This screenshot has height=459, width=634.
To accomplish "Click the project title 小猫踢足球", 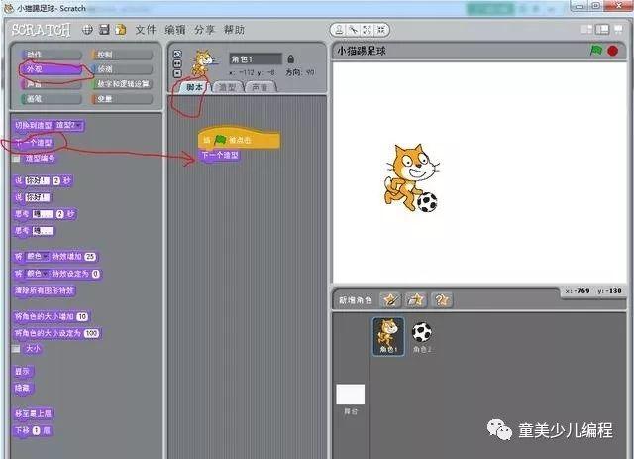I will pyautogui.click(x=362, y=51).
